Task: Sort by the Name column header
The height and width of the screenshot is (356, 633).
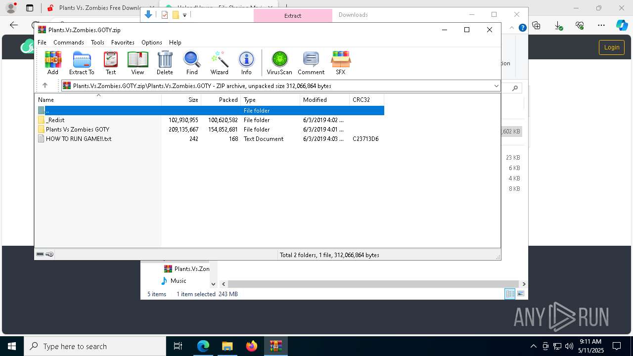Action: tap(98, 99)
